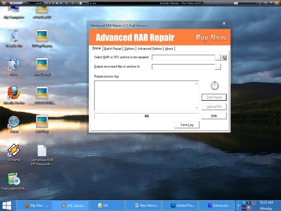The width and height of the screenshot is (281, 211).
Task: Click the Buy Now banner link
Action: (x=211, y=38)
